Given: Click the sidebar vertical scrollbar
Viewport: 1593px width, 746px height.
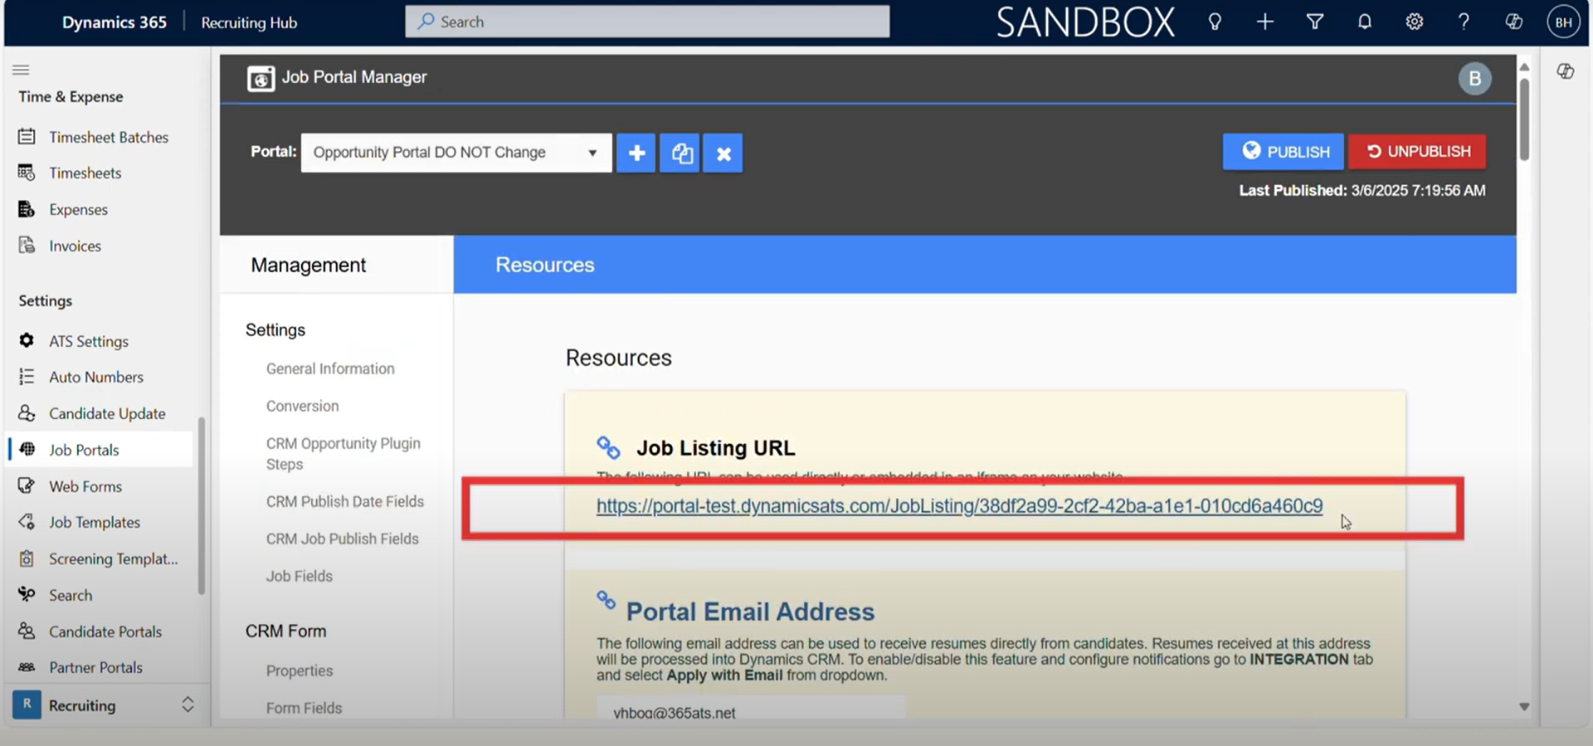Looking at the screenshot, I should 201,505.
